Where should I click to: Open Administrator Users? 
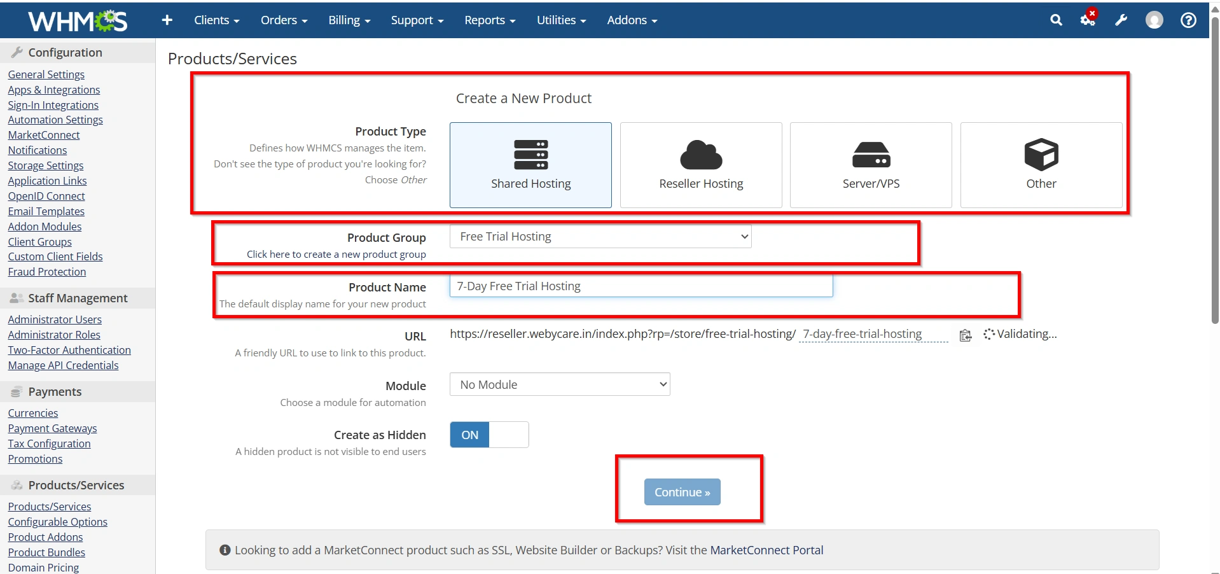(x=55, y=319)
